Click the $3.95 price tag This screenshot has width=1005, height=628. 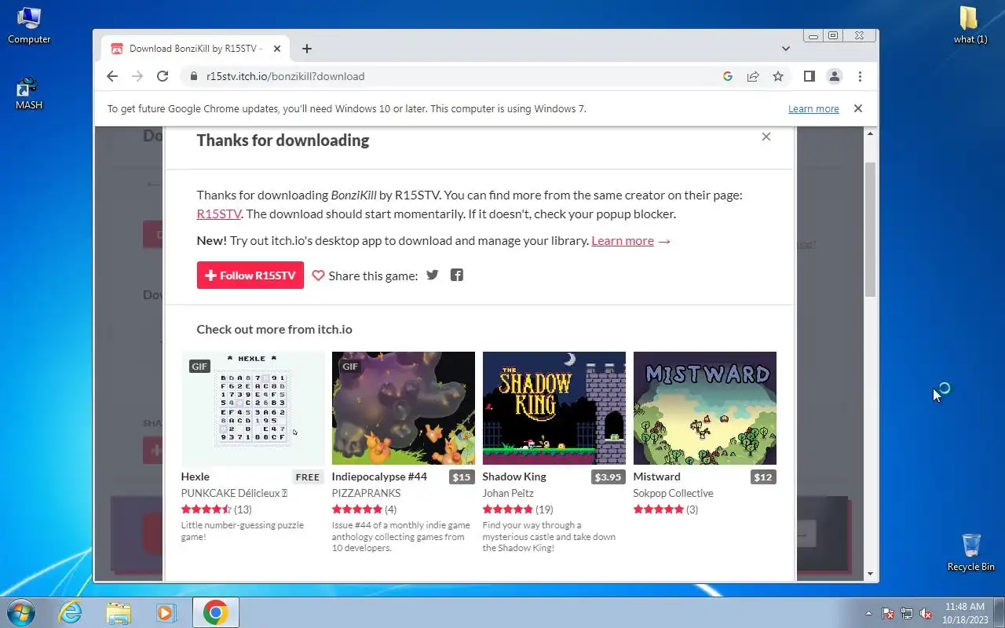tap(608, 477)
